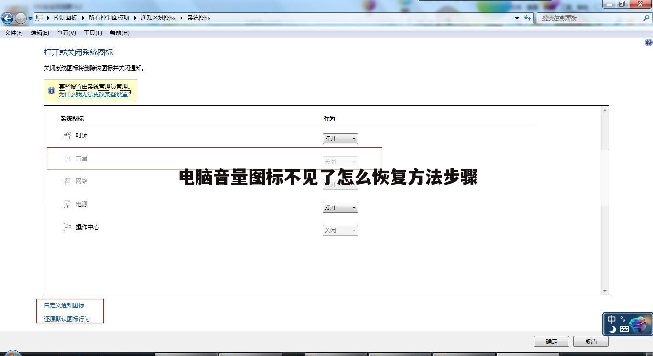This screenshot has width=653, height=356.
Task: Toggle full-width mode via the moon icon
Action: click(x=613, y=329)
